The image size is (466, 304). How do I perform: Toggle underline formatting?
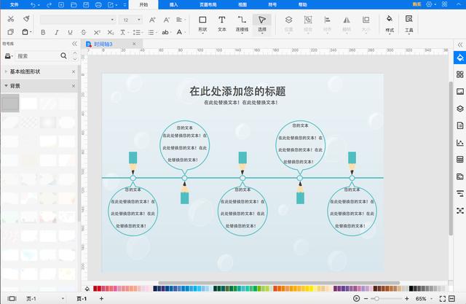click(70, 32)
